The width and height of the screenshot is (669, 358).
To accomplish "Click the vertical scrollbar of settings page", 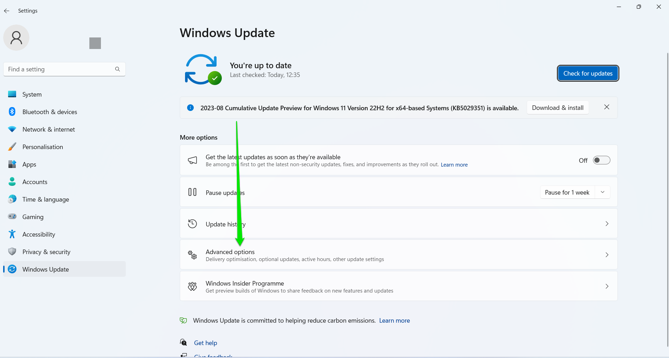I will [x=667, y=199].
